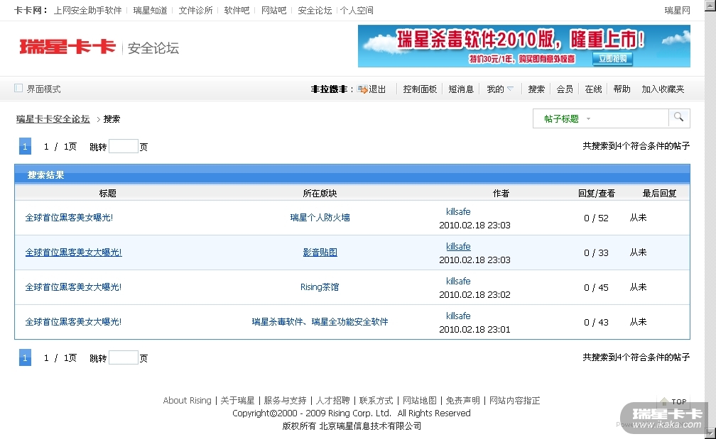Click the 网站内容指正 footer link
Image resolution: width=716 pixels, height=439 pixels.
click(514, 400)
